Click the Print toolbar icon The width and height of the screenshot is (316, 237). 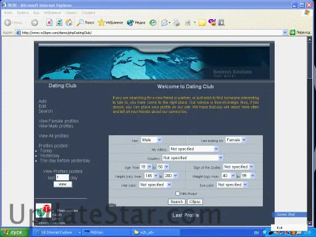177,22
